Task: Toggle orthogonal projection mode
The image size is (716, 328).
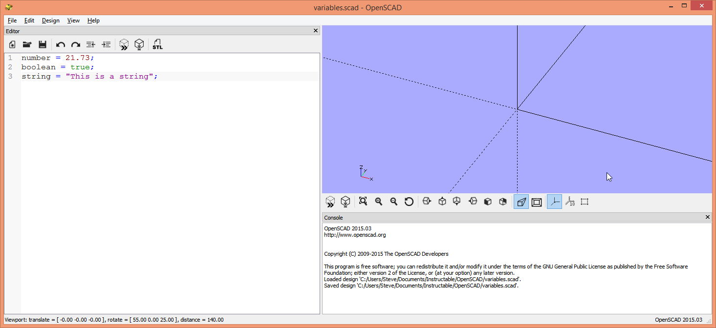Action: click(536, 201)
